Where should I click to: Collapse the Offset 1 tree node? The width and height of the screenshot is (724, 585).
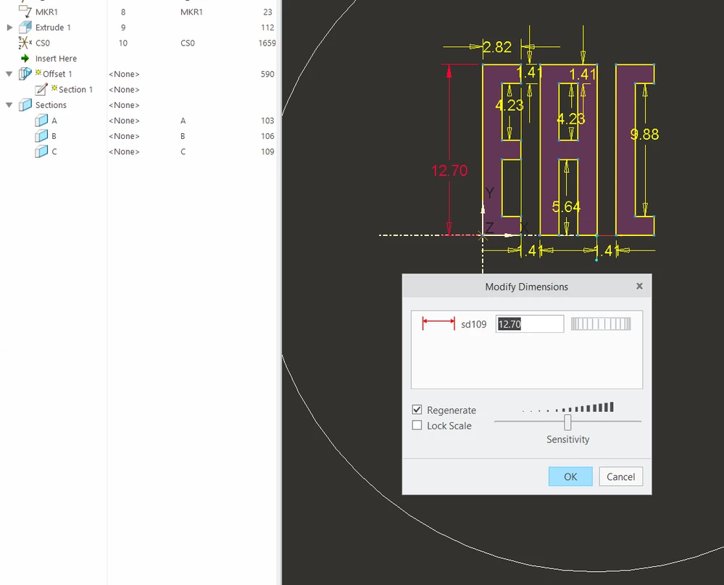pos(9,74)
